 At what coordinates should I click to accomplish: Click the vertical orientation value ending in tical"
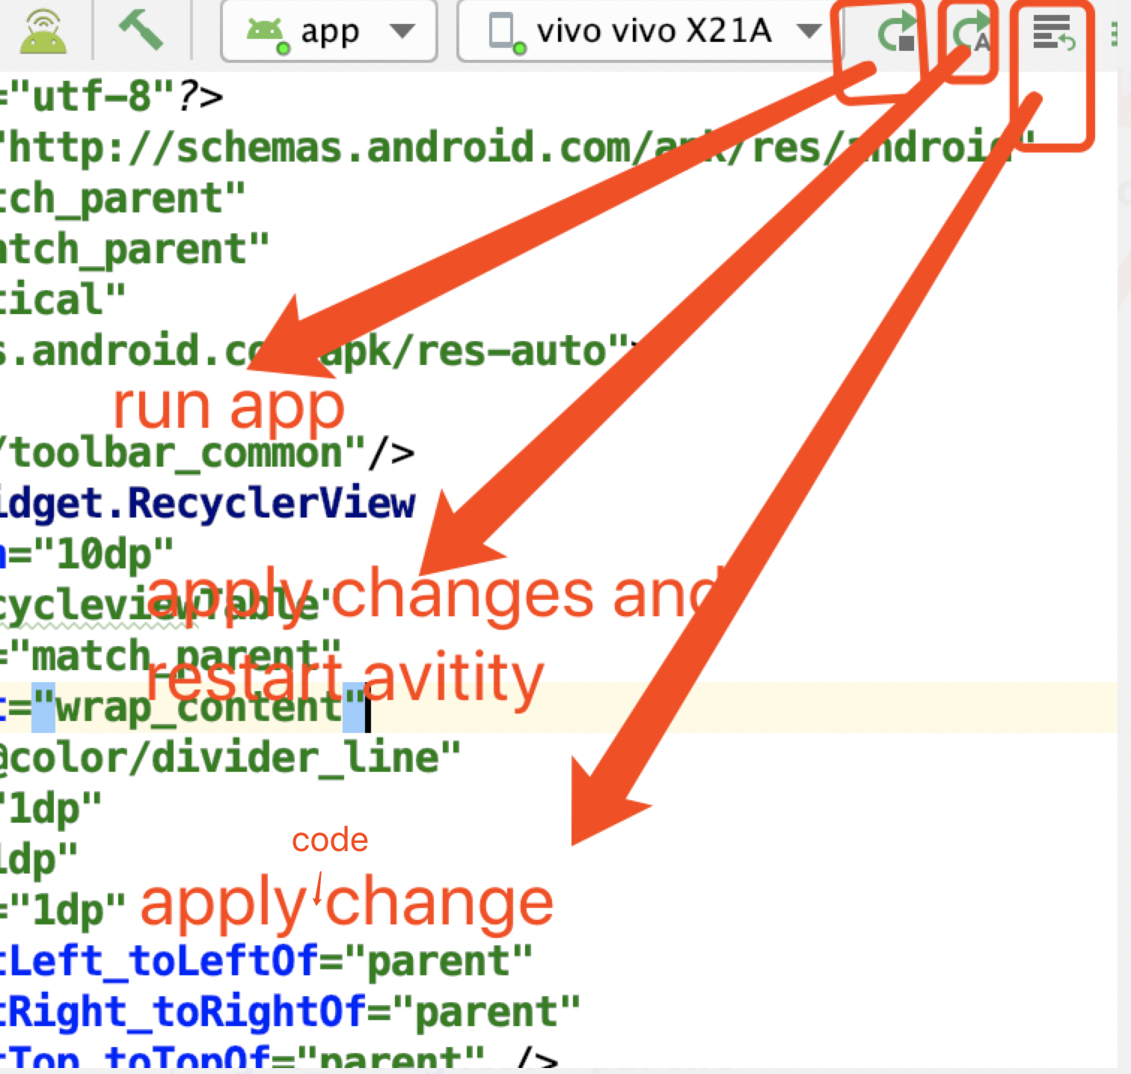[63, 300]
